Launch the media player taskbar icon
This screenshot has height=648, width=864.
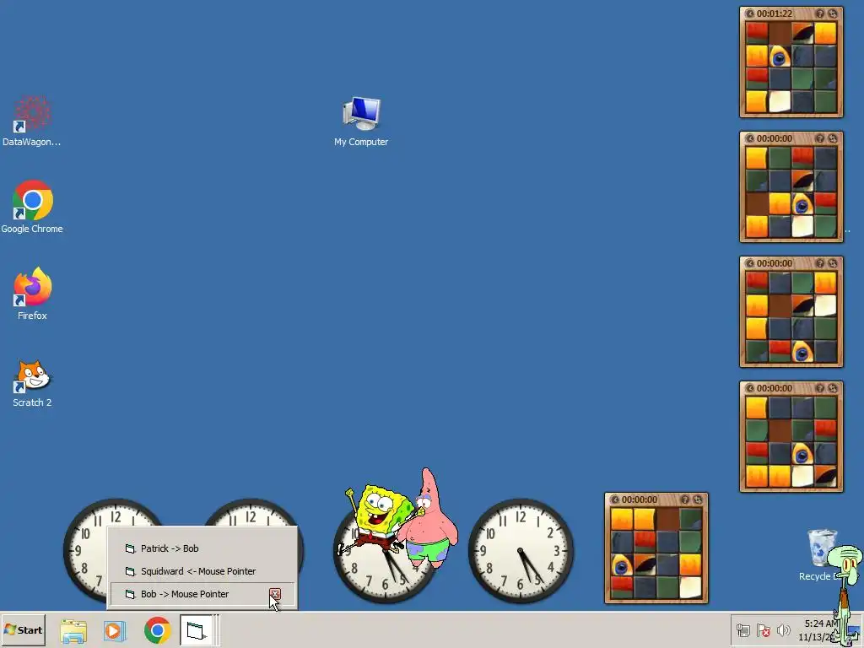(x=115, y=630)
